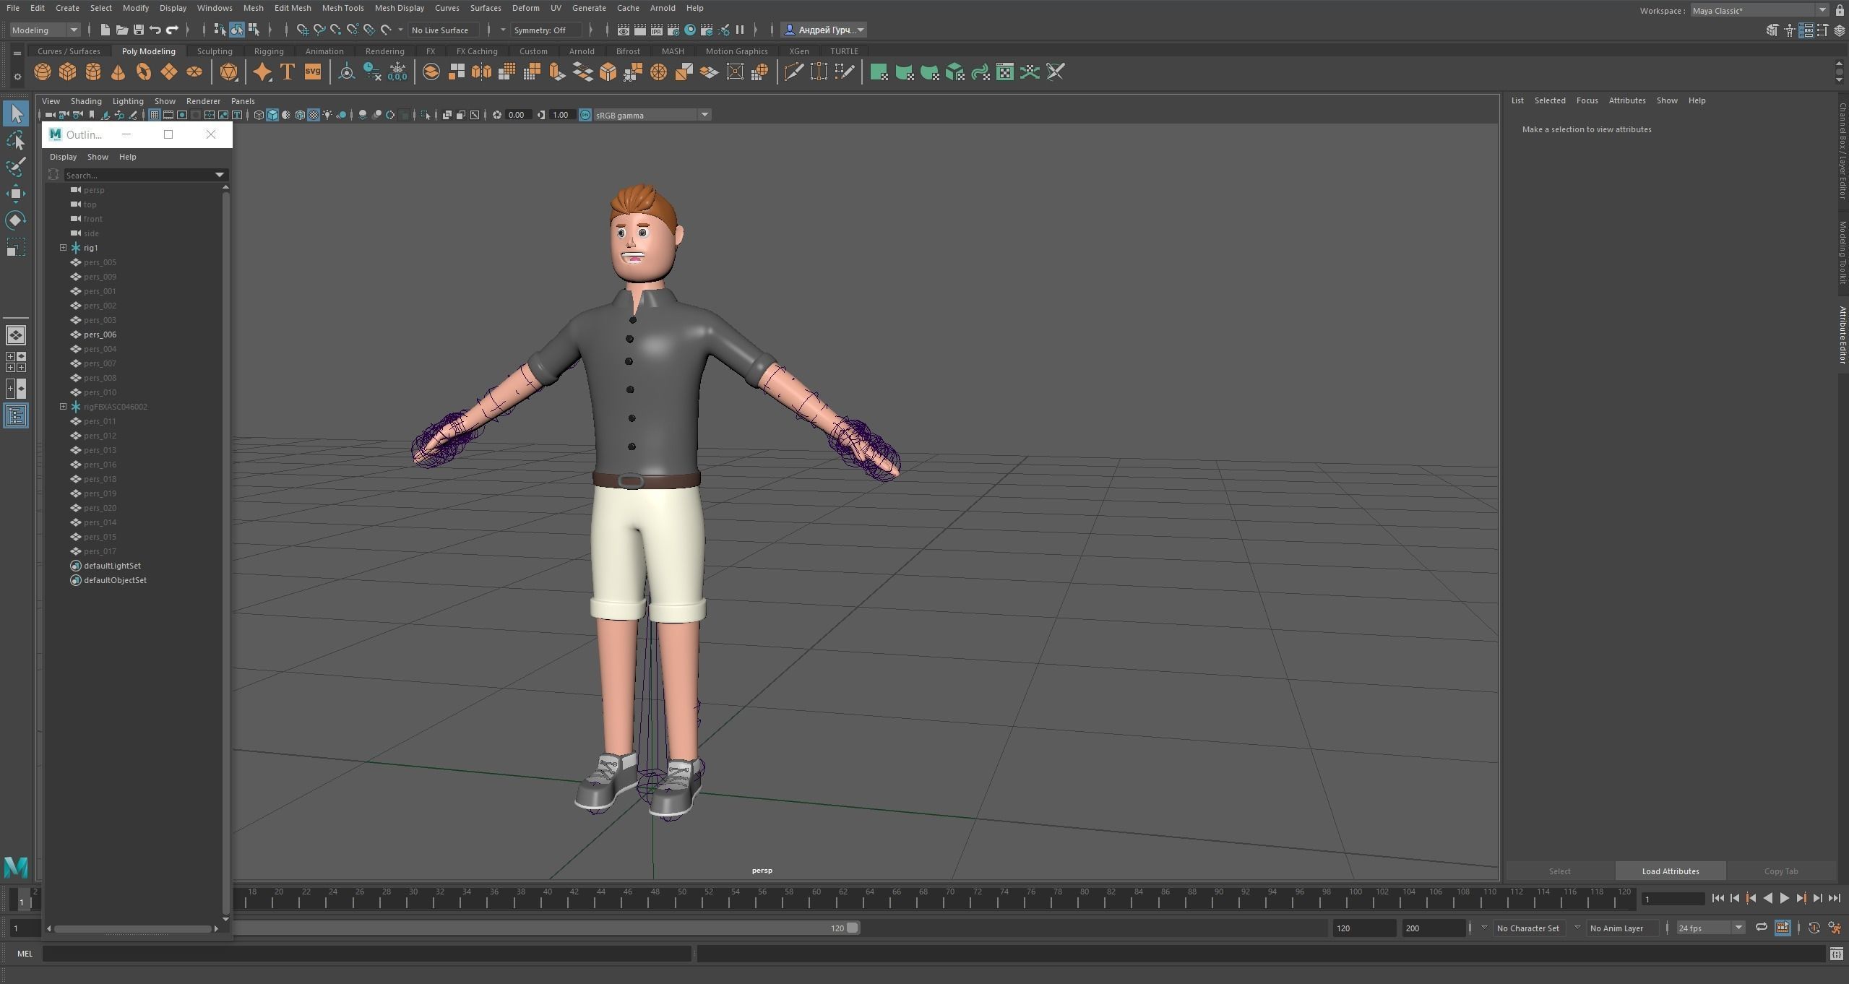Select the Lasso selection tool
Screen dimensions: 1849x984
15,140
